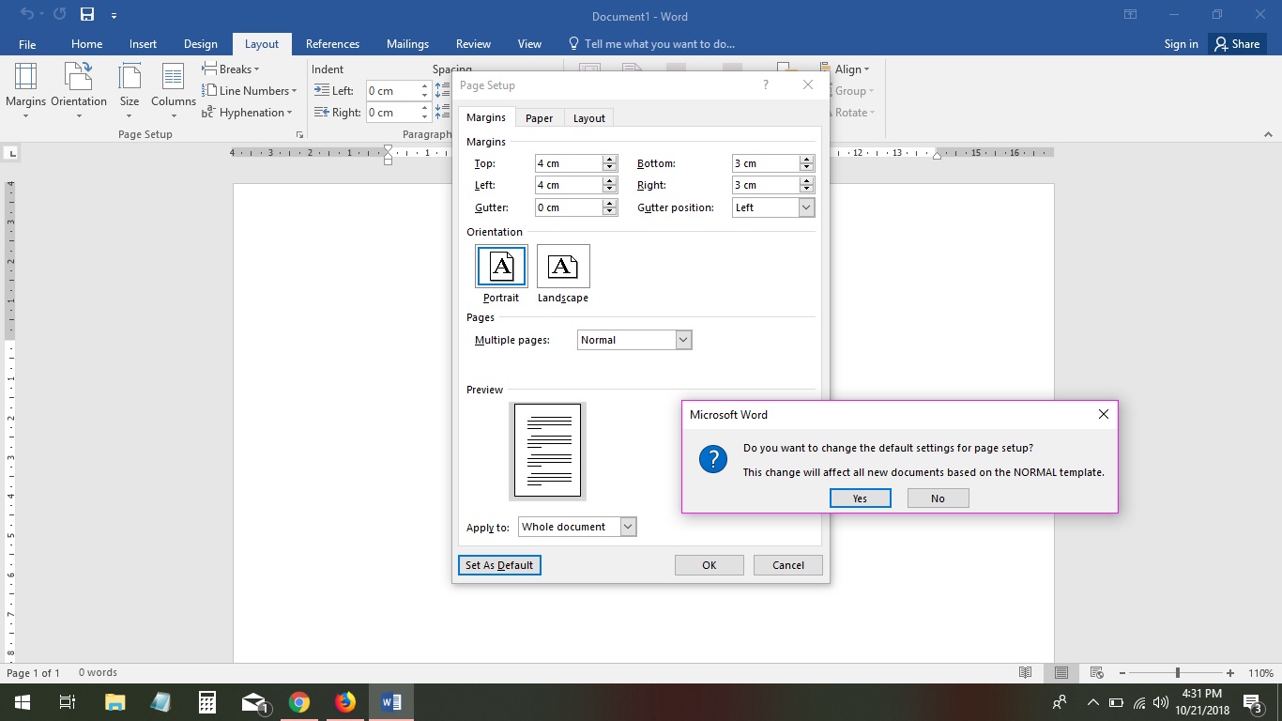This screenshot has height=721, width=1282.
Task: Open Google Chrome from the taskbar
Action: (299, 702)
